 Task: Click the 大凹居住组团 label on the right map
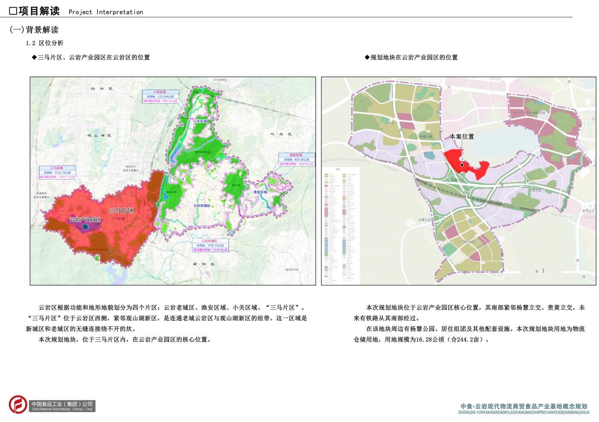(467, 242)
